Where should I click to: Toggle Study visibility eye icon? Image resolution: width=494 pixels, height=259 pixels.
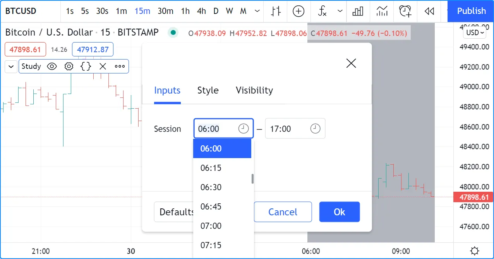[x=52, y=66]
